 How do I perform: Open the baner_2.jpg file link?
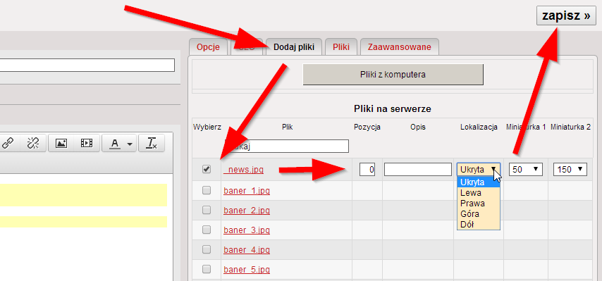coord(247,211)
